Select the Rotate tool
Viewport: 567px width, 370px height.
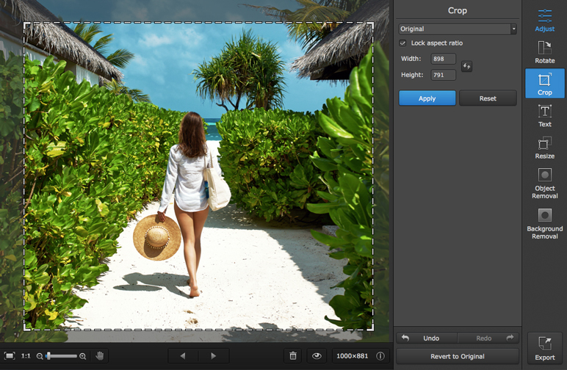tap(544, 51)
